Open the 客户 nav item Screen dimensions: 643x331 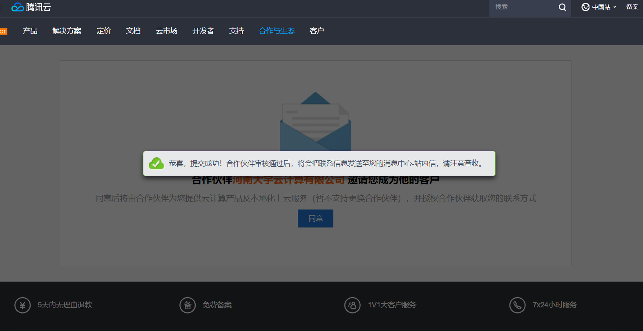pos(317,31)
